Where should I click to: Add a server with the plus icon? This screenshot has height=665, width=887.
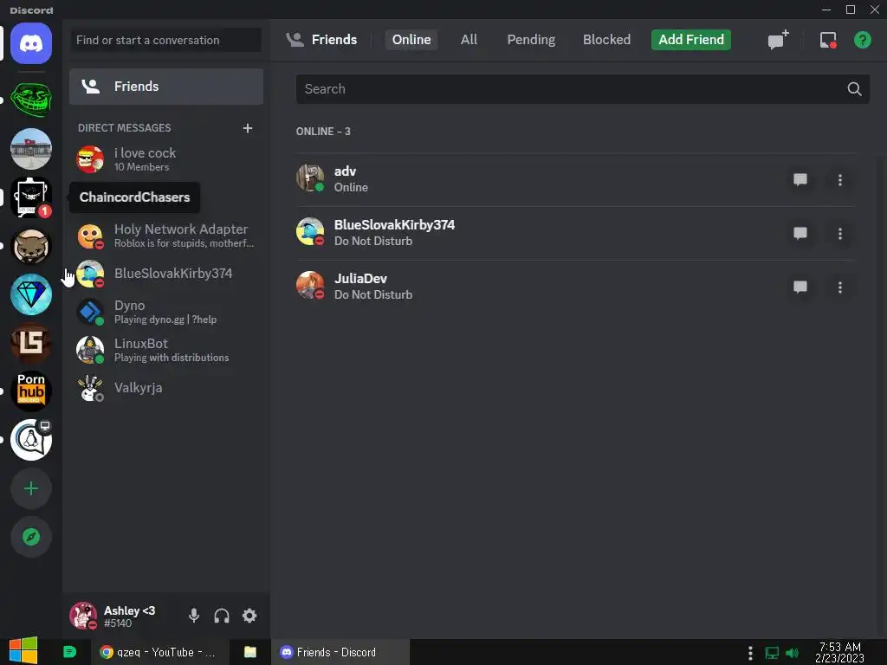click(x=31, y=488)
